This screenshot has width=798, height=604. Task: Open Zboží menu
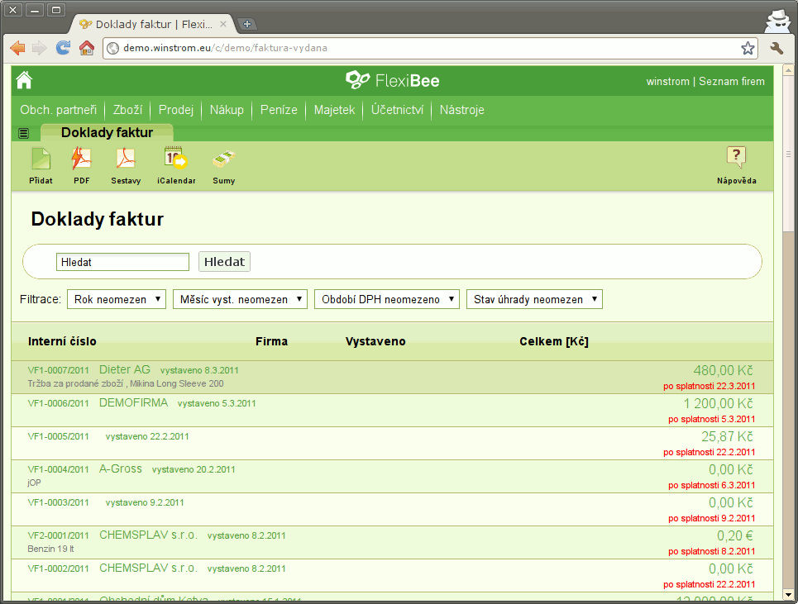(127, 110)
